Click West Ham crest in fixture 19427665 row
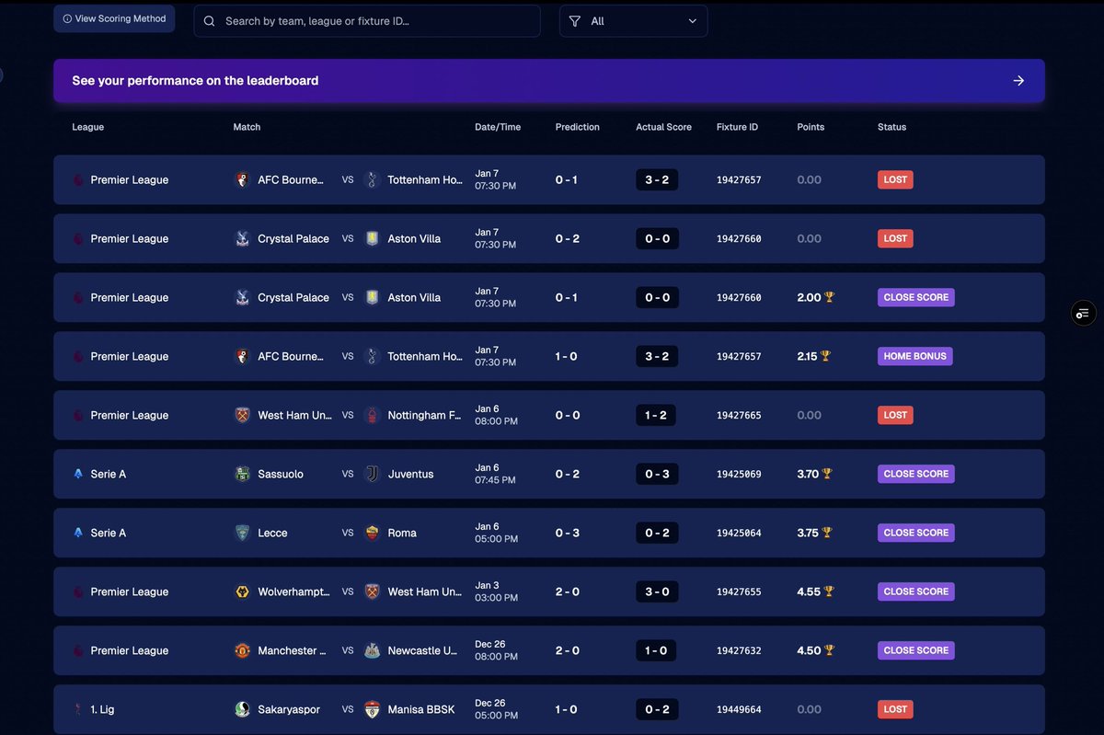The image size is (1104, 735). [x=243, y=415]
